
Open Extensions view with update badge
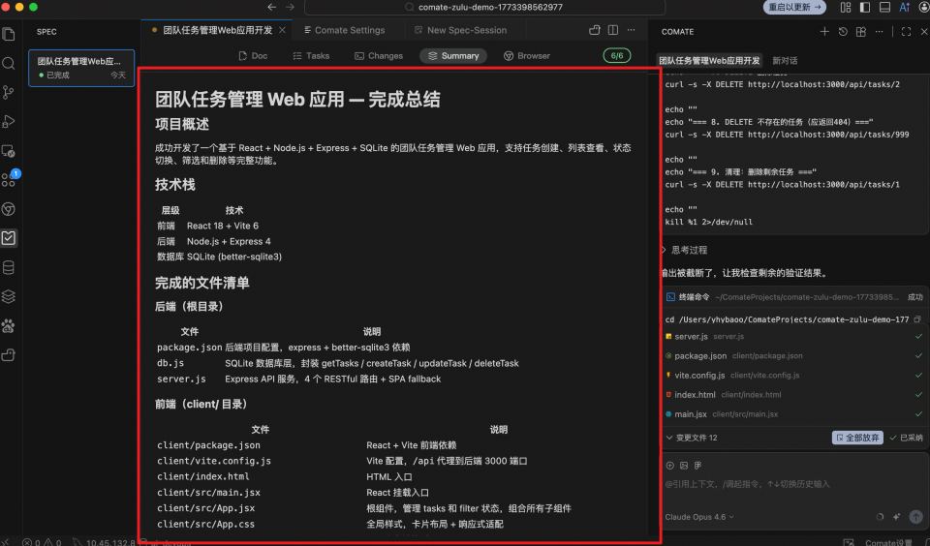click(9, 180)
